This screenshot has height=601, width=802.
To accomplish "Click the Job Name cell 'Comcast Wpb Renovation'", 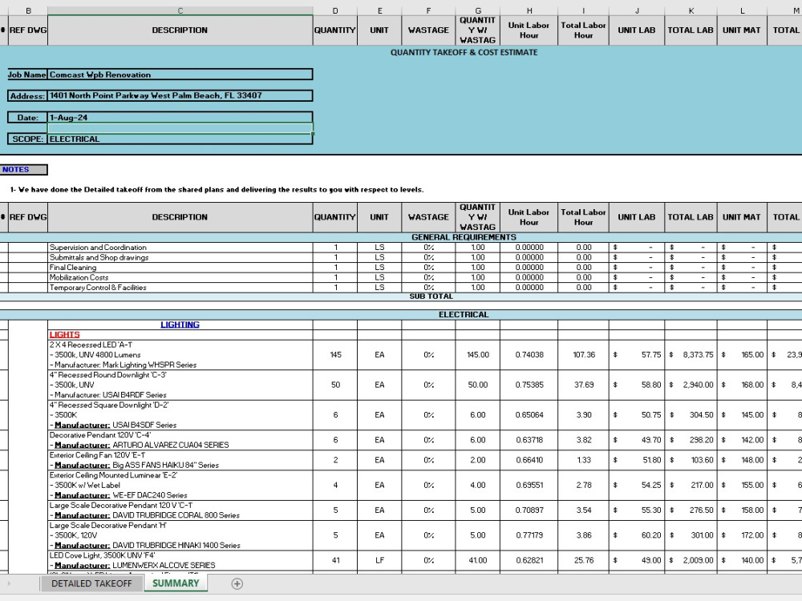I will point(180,75).
